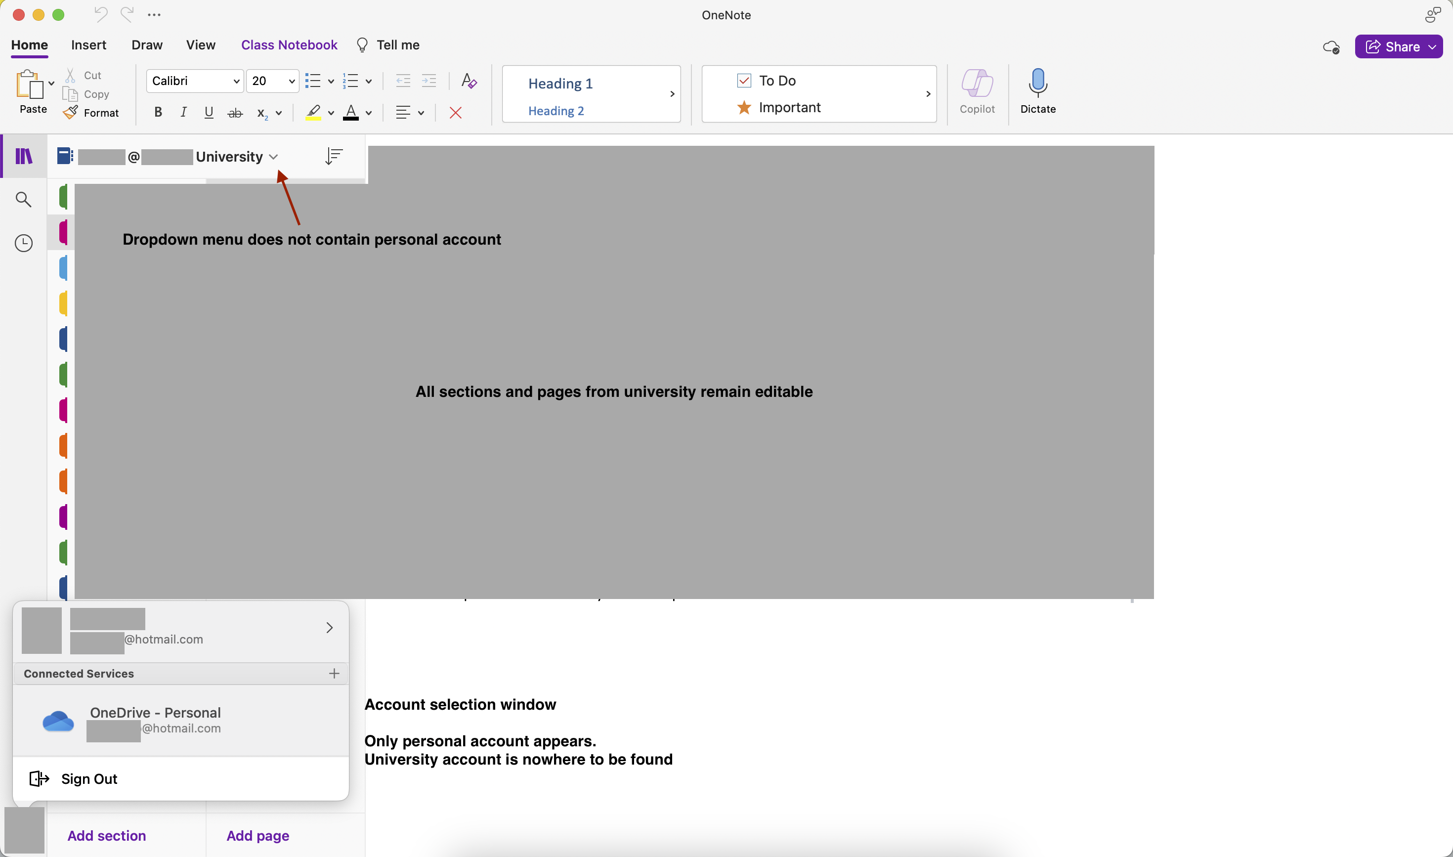The height and width of the screenshot is (857, 1453).
Task: Click the Format painter brush icon
Action: [x=70, y=113]
